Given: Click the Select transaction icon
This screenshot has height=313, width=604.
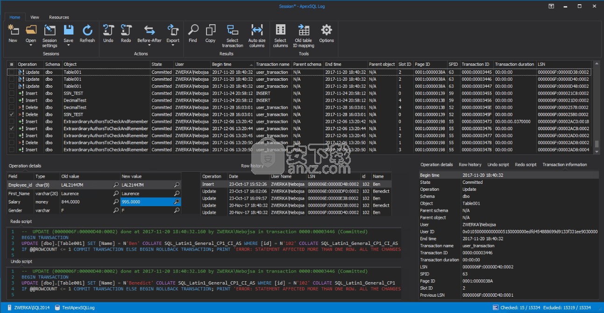Looking at the screenshot, I should [x=233, y=30].
